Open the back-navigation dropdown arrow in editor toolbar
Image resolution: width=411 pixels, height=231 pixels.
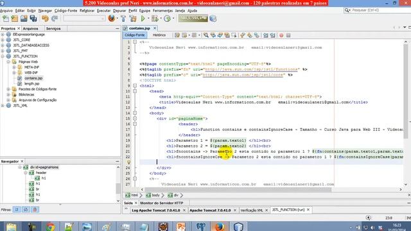(x=189, y=35)
